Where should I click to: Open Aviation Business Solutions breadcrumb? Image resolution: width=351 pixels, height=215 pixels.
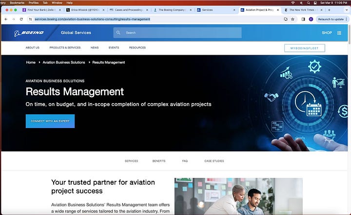tap(64, 63)
